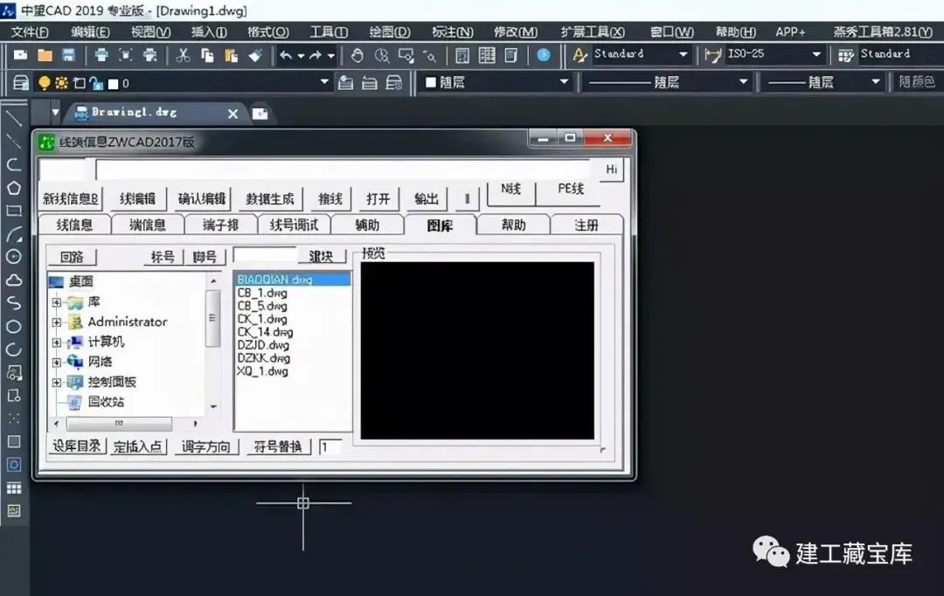This screenshot has width=944, height=596.
Task: Select the CB_1.dwg file
Action: click(262, 293)
